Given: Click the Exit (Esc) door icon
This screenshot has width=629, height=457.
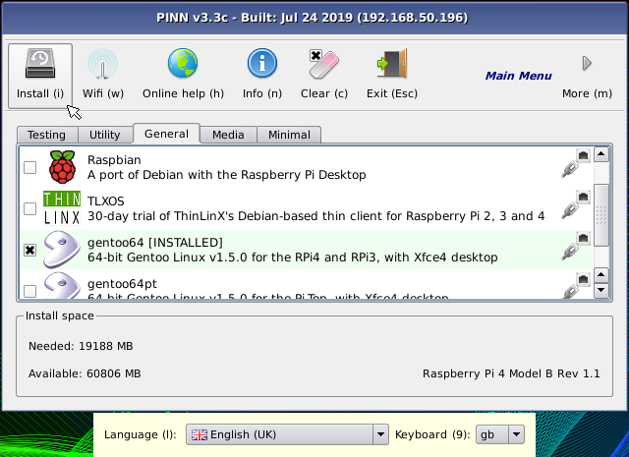Looking at the screenshot, I should [x=392, y=64].
